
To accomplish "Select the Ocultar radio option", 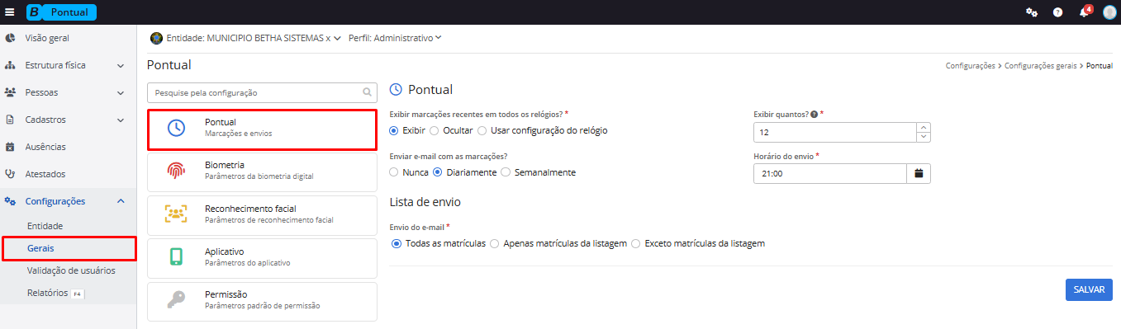I will pos(435,130).
